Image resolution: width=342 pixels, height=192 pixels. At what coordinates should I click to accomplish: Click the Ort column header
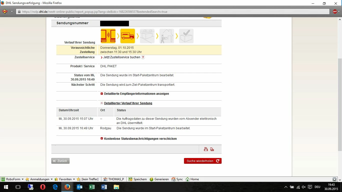(103, 110)
